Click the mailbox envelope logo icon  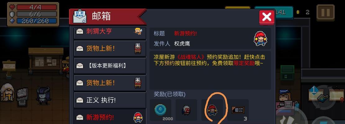[79, 16]
